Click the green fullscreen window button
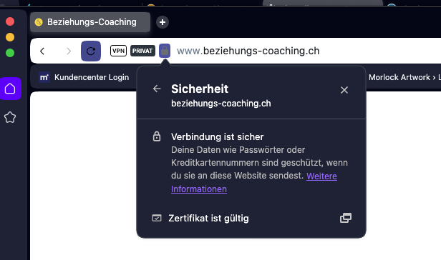This screenshot has width=441, height=260. 10,53
